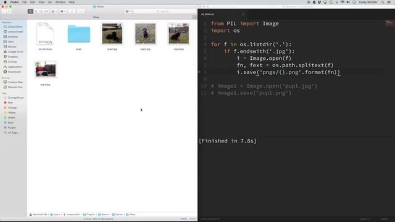Select the pup2.jpg thumbnail
Screen dimensions: 395x222
click(146, 34)
